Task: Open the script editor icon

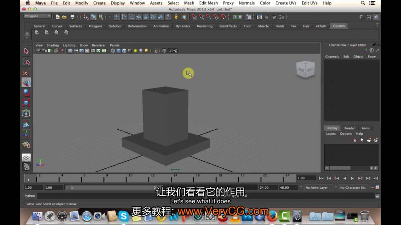Action: click(x=377, y=196)
